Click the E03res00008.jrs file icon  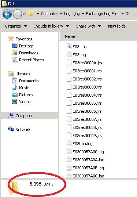point(69,127)
